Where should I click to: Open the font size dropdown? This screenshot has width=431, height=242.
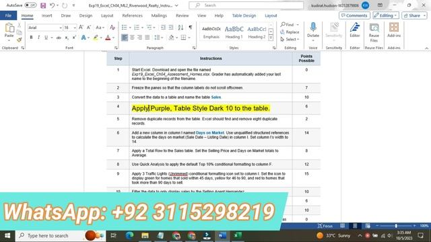point(75,28)
